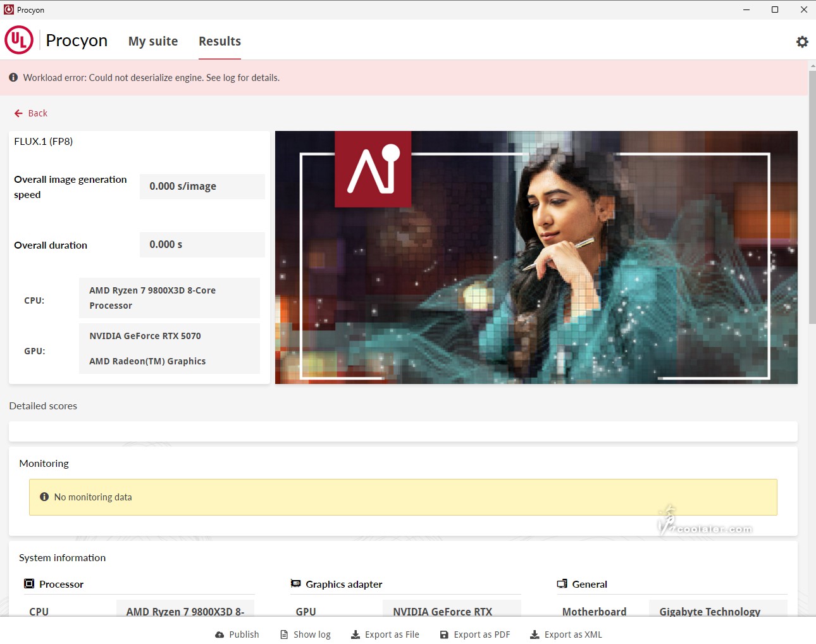Export the result as PDF
Viewport: 816px width, 644px height.
click(475, 635)
